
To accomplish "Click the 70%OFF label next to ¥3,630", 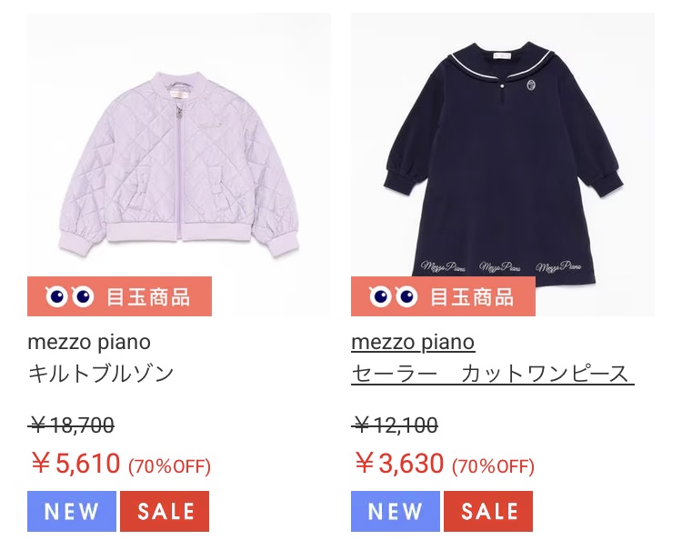I will (493, 466).
